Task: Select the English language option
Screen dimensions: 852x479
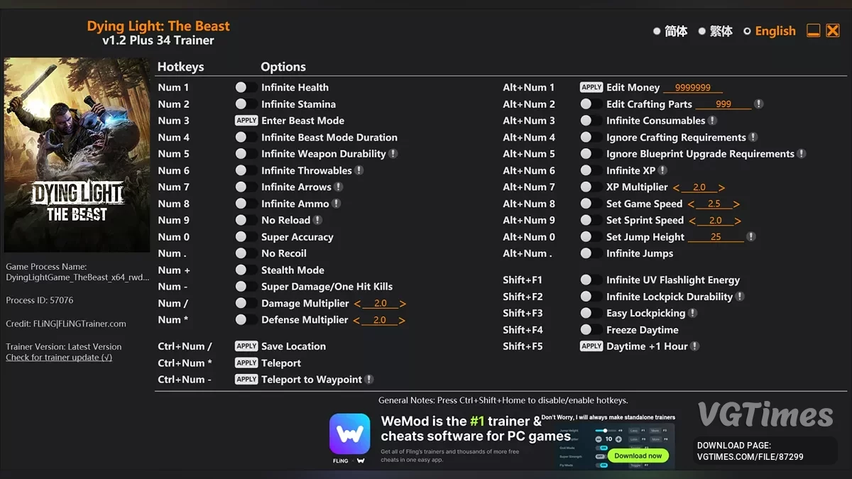Action: pyautogui.click(x=770, y=31)
